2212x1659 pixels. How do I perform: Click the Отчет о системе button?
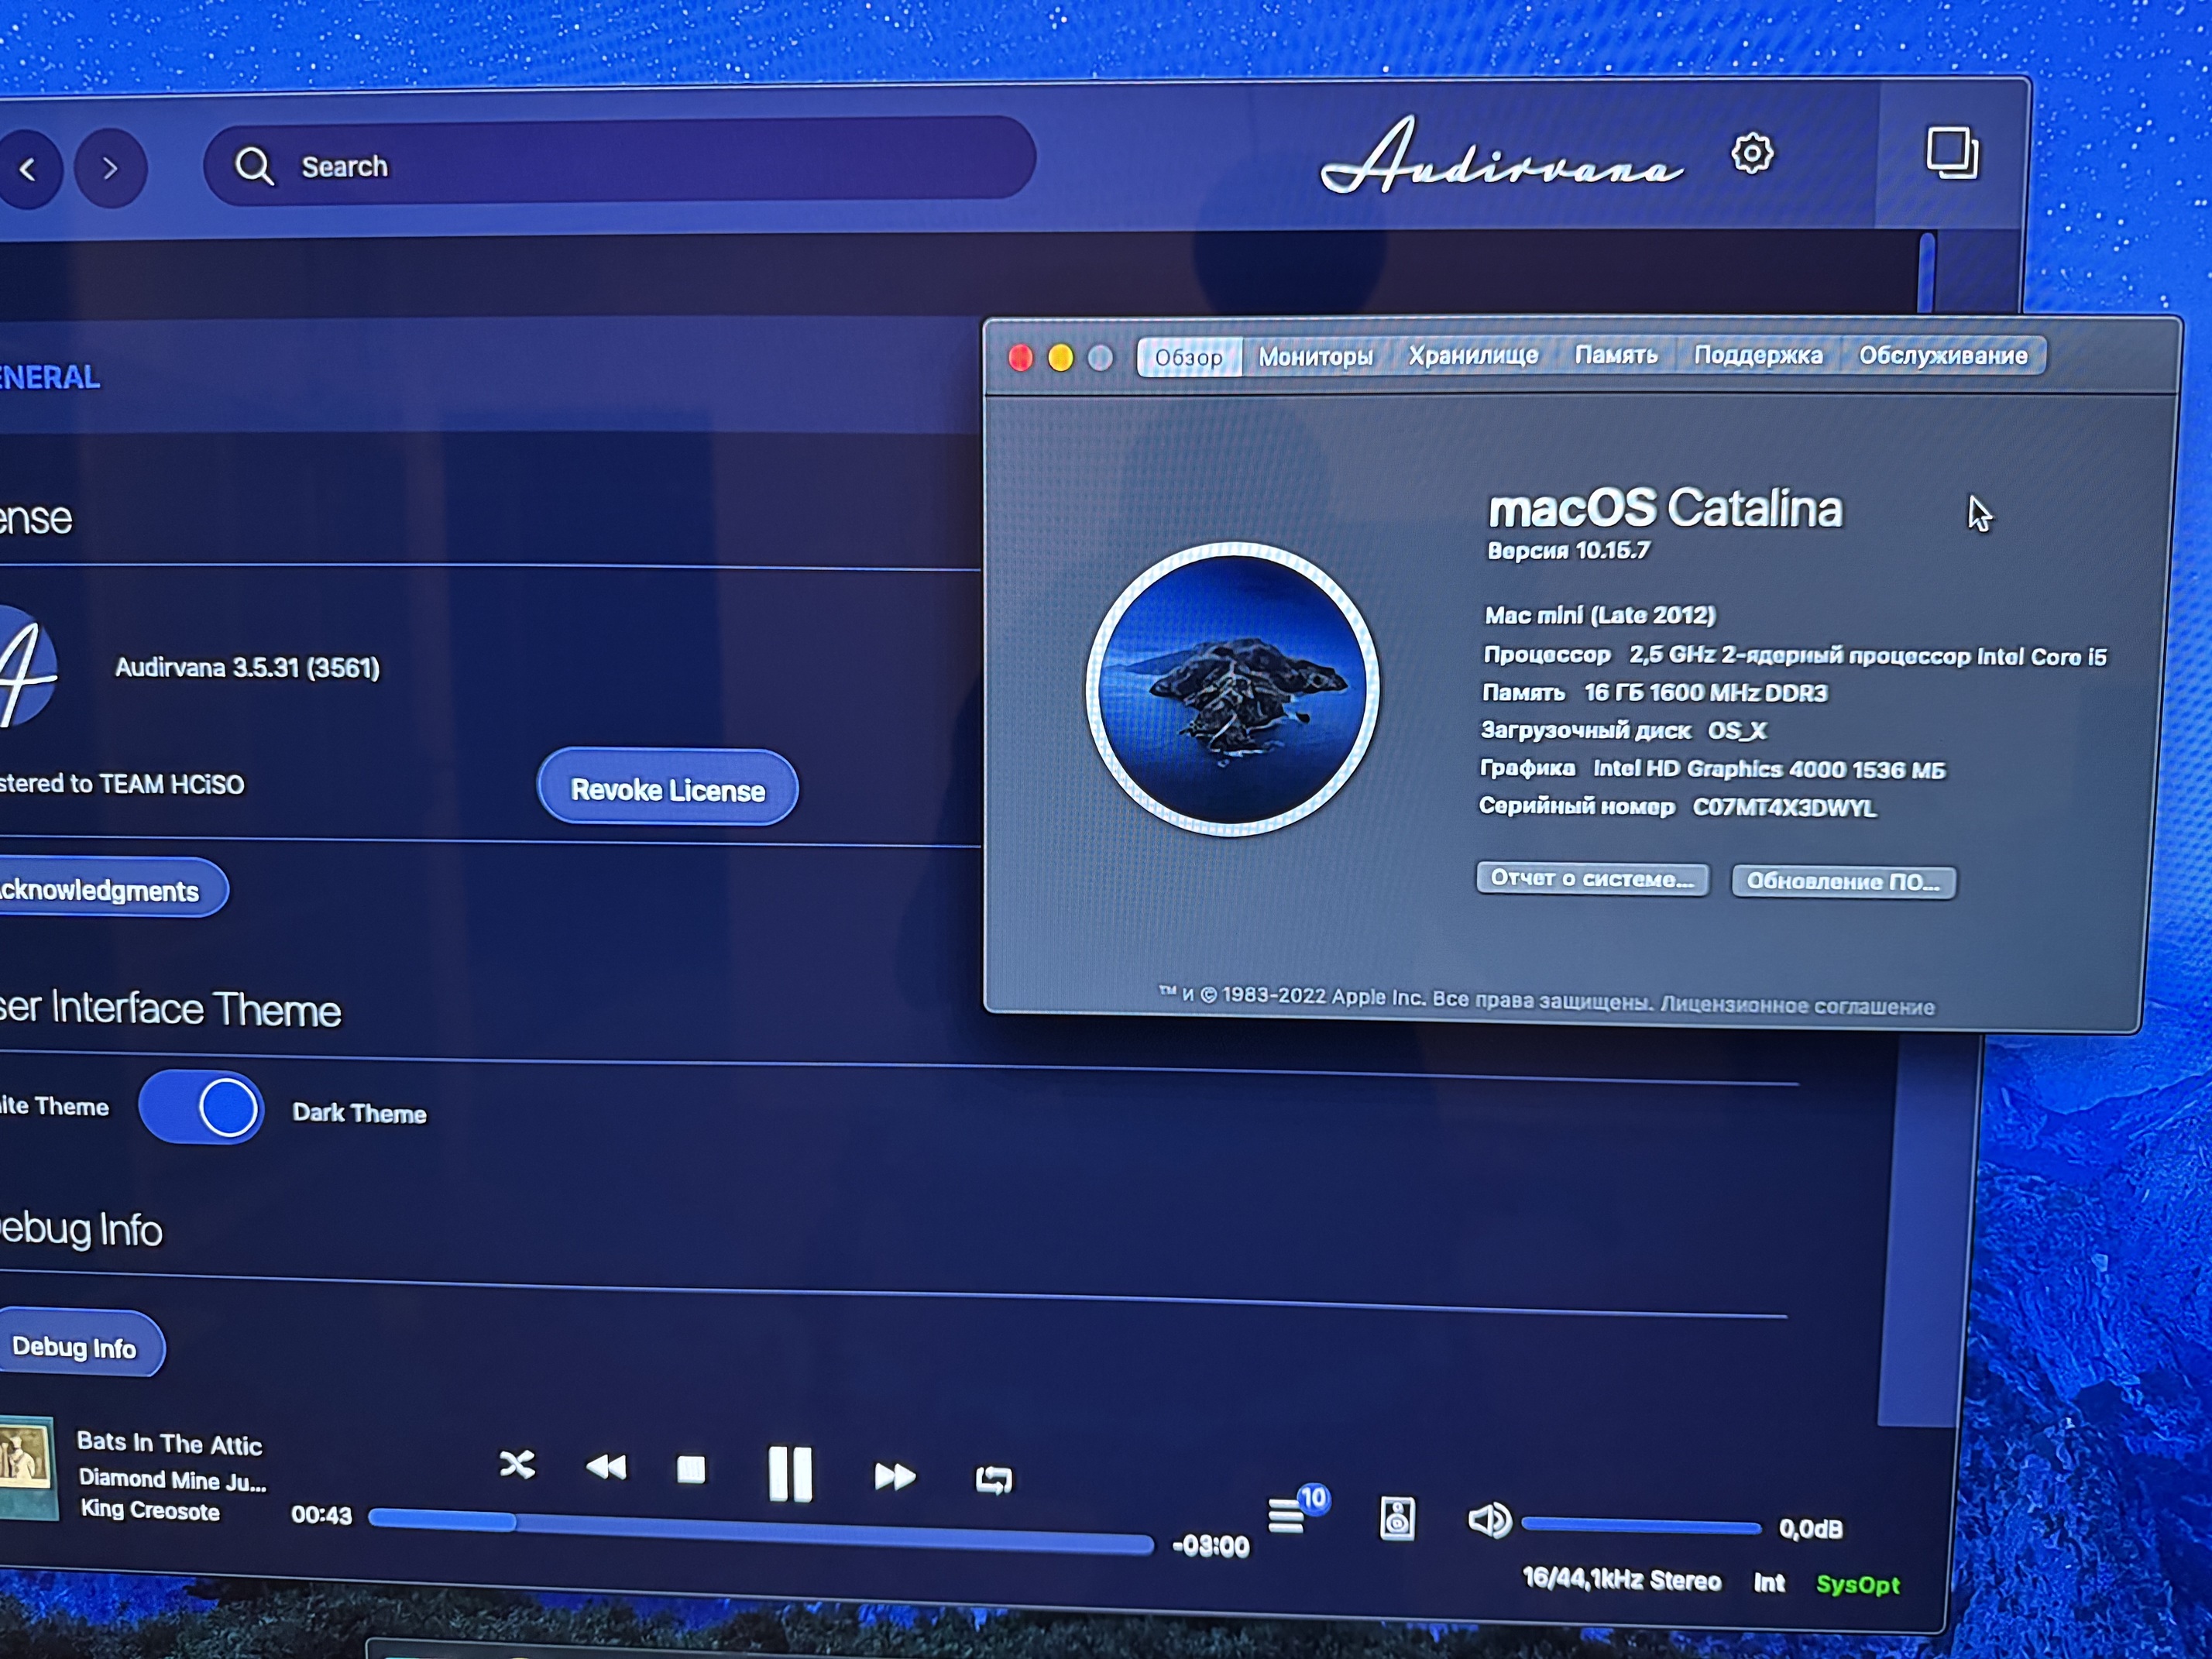coord(1592,878)
